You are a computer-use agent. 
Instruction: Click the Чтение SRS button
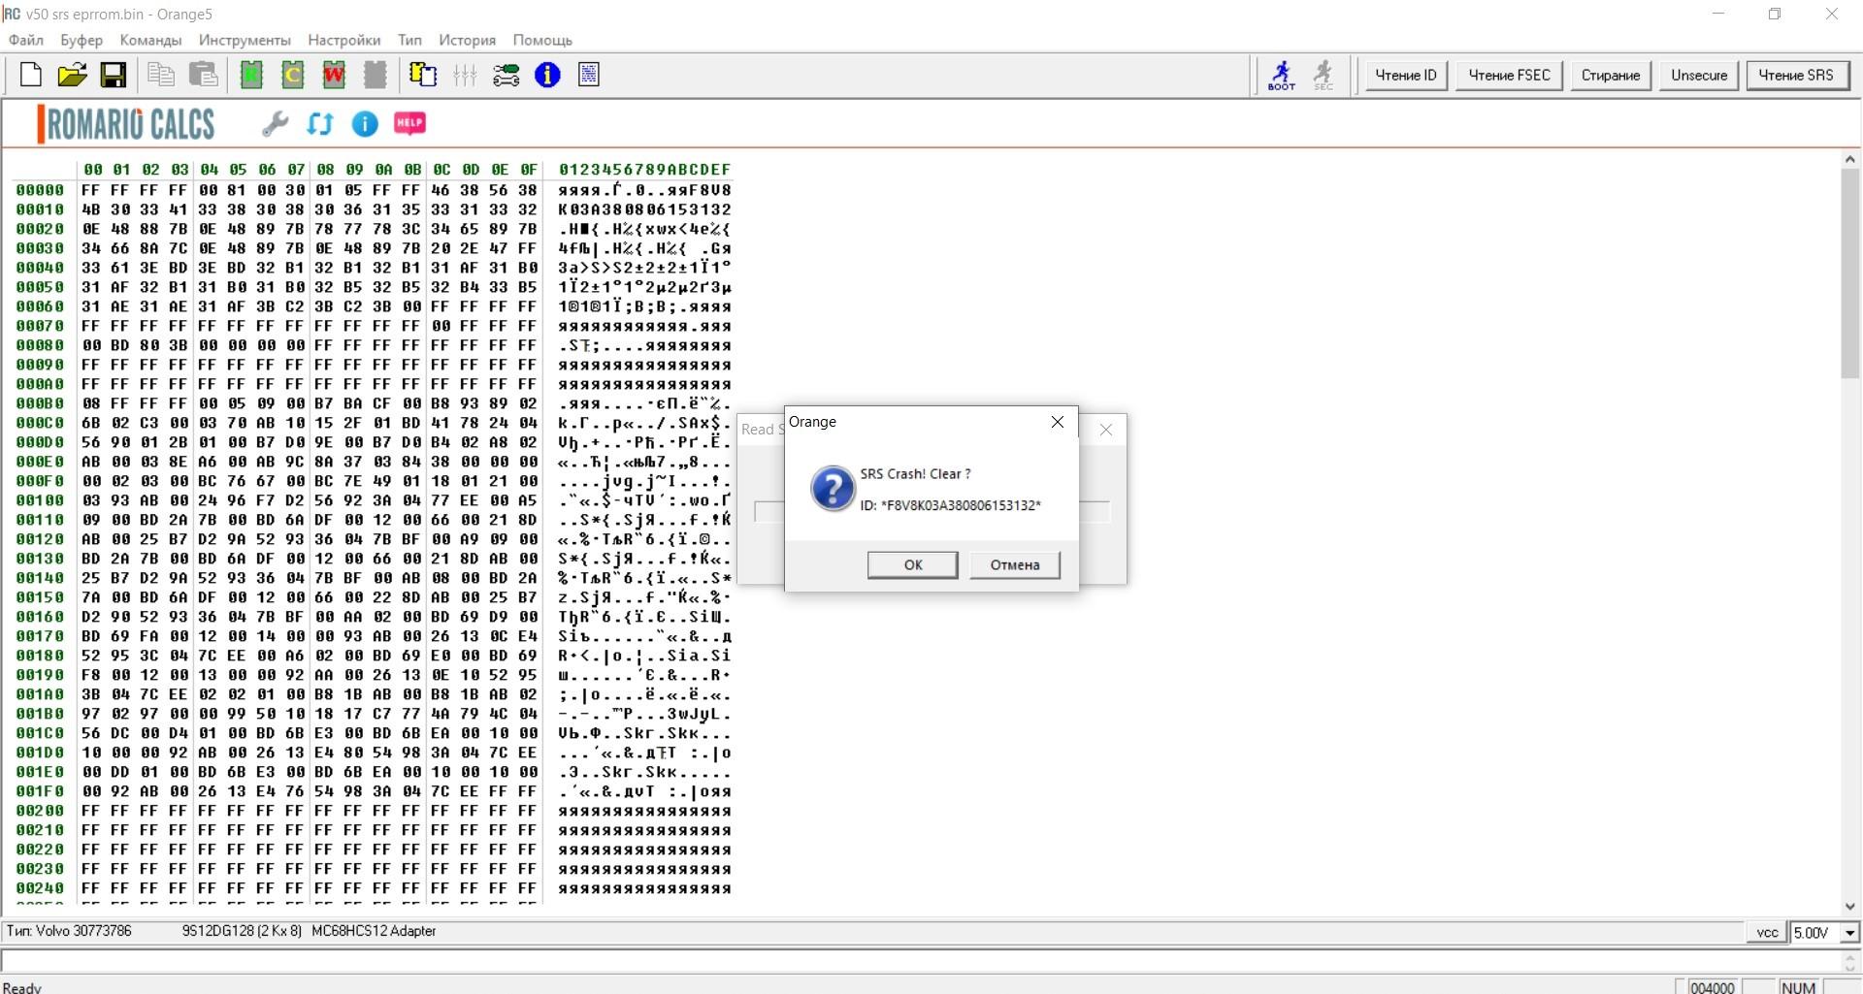[x=1795, y=75]
